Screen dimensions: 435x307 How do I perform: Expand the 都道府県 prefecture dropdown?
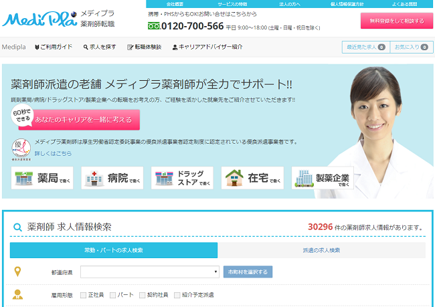[150, 272]
